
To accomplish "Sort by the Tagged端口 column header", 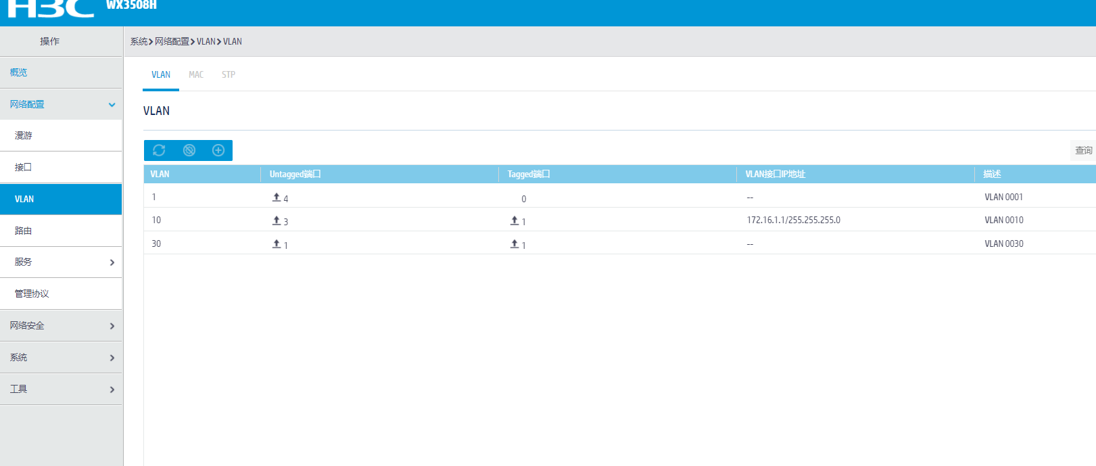I will 529,174.
